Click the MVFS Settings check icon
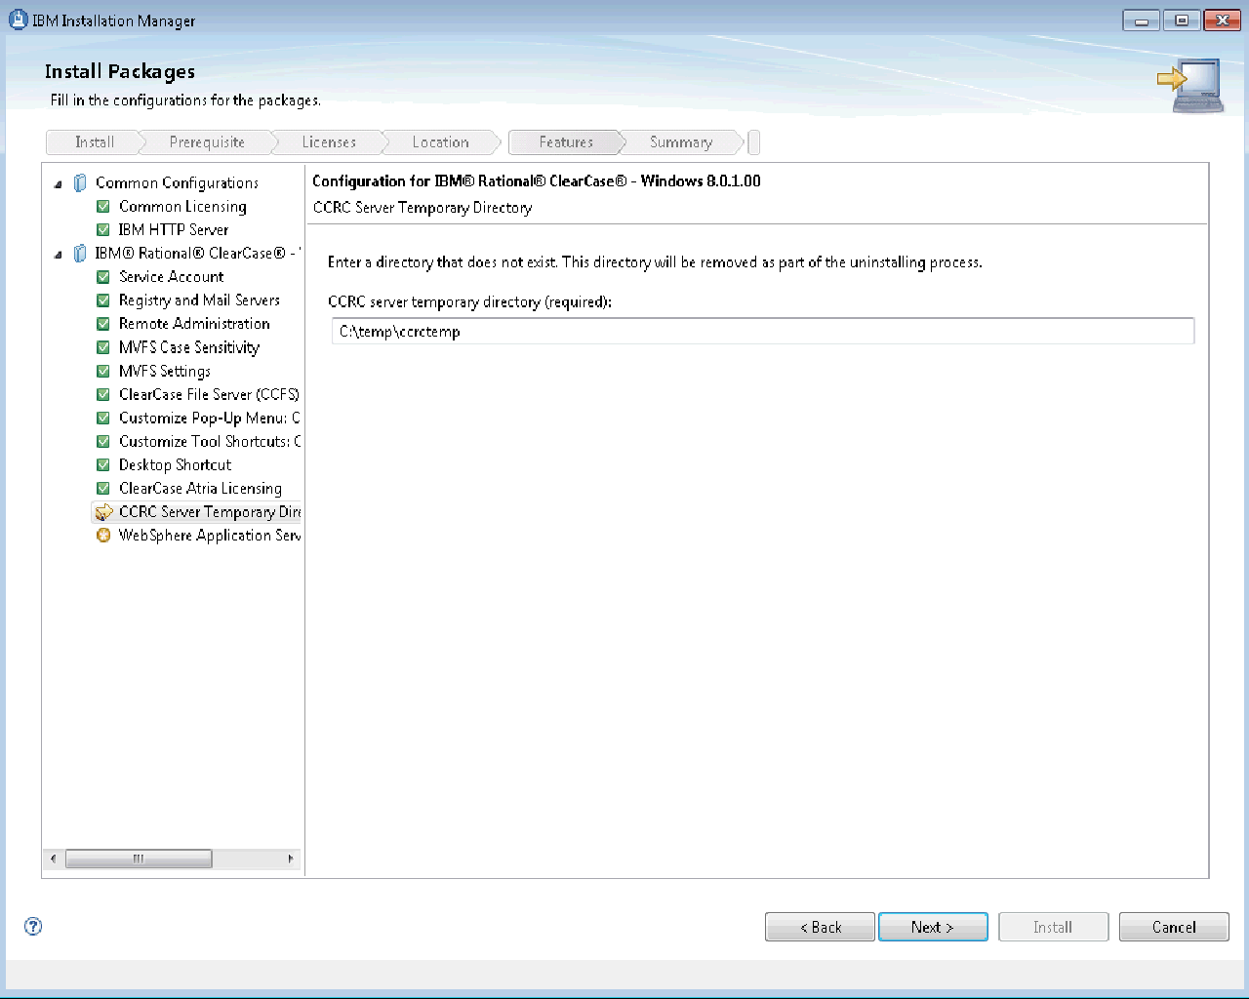Screen dimensions: 1249x999 coord(103,371)
